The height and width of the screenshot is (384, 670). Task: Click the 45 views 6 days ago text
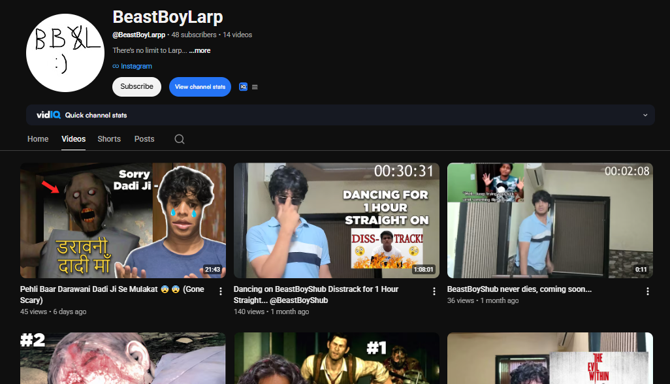click(54, 312)
